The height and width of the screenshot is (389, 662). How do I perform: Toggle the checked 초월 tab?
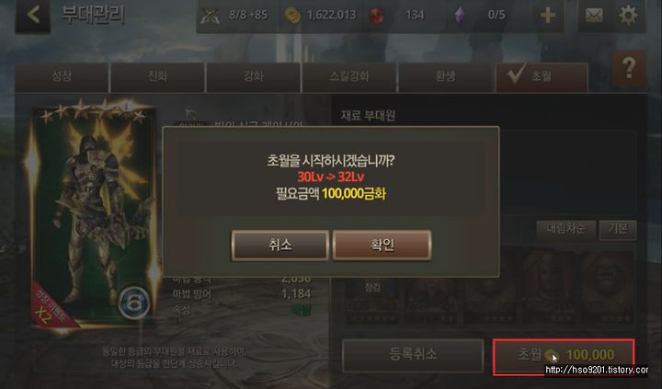click(x=542, y=77)
